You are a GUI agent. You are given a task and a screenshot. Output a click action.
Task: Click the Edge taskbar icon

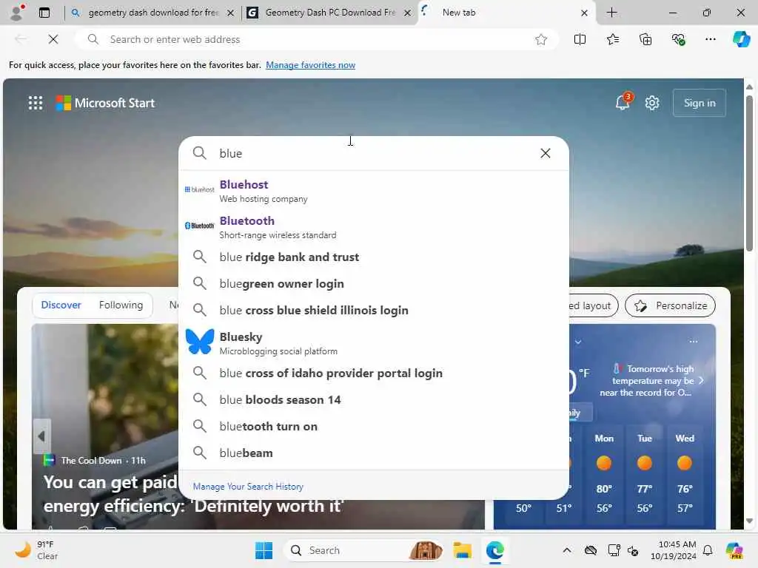[494, 550]
